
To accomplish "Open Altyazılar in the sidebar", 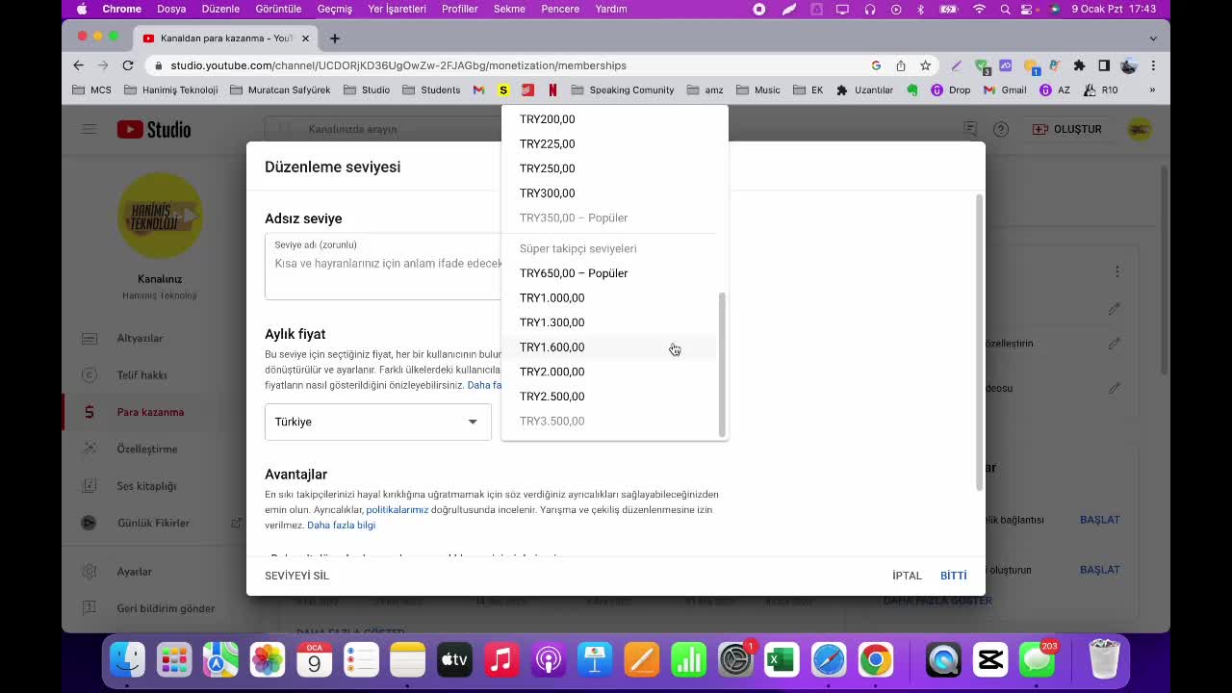I will click(140, 338).
